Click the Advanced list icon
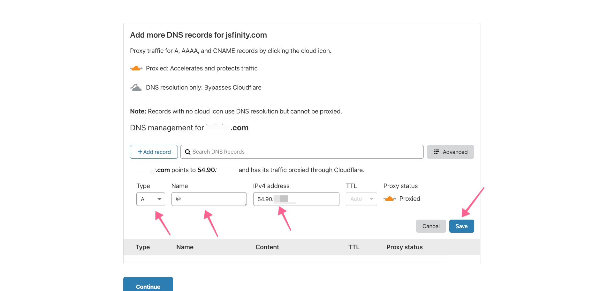The width and height of the screenshot is (608, 291). tap(436, 152)
